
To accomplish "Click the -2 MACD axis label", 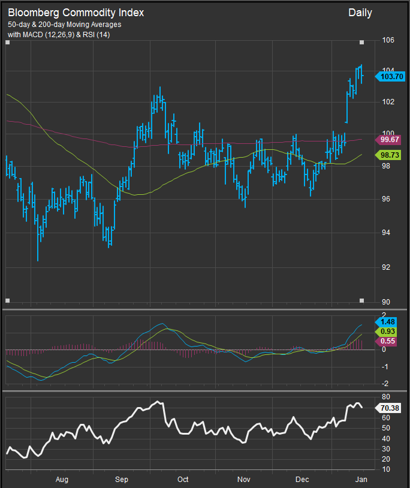I will 385,384.
